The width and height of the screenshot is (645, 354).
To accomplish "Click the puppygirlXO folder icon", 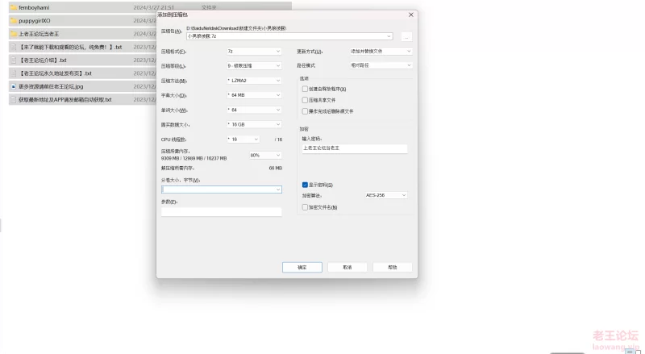I will (13, 21).
